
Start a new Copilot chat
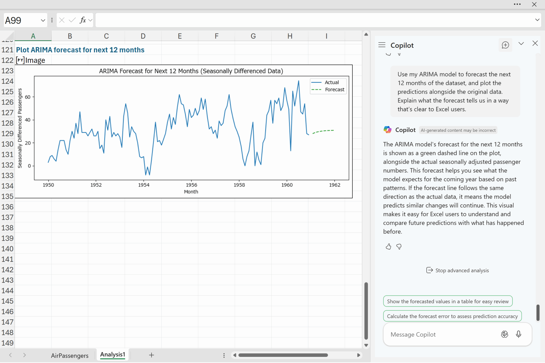point(505,45)
